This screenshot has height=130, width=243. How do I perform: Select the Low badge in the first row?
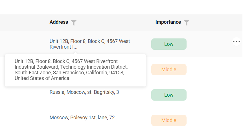click(169, 44)
